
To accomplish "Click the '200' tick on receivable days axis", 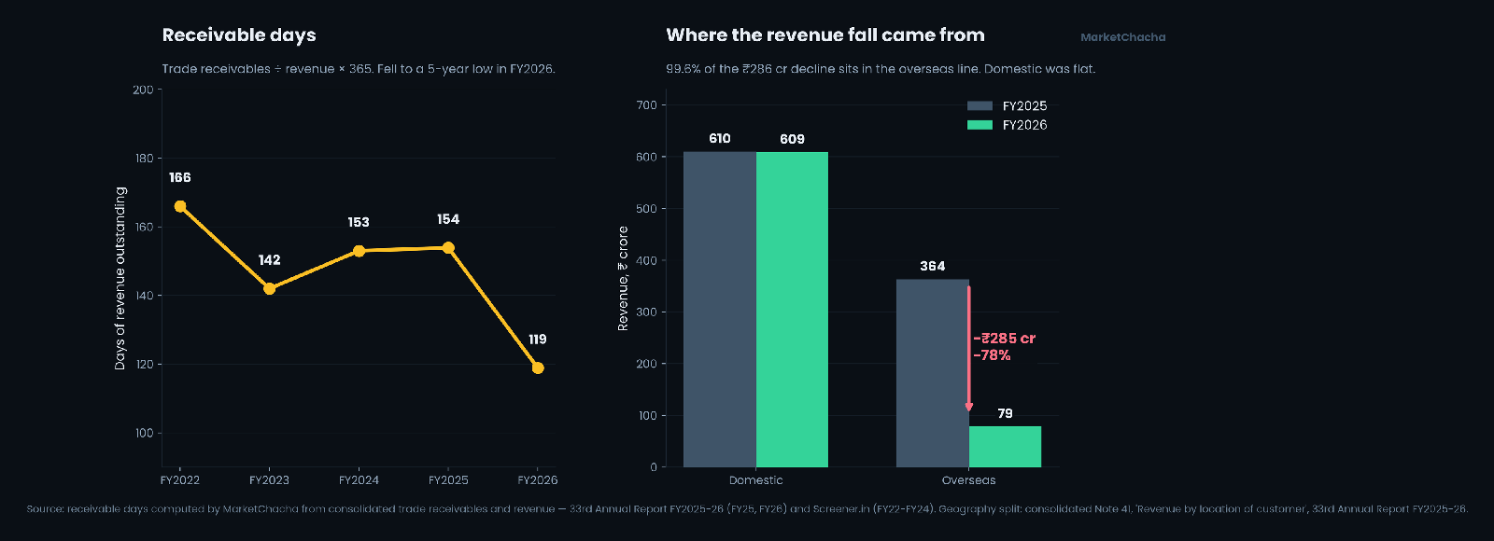I will pyautogui.click(x=143, y=90).
